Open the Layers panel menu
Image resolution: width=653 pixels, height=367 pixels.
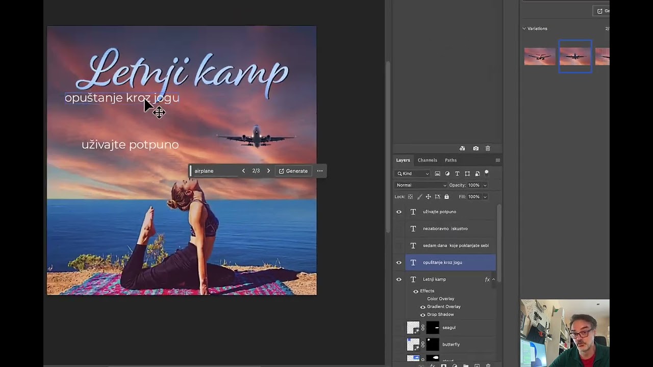click(497, 160)
